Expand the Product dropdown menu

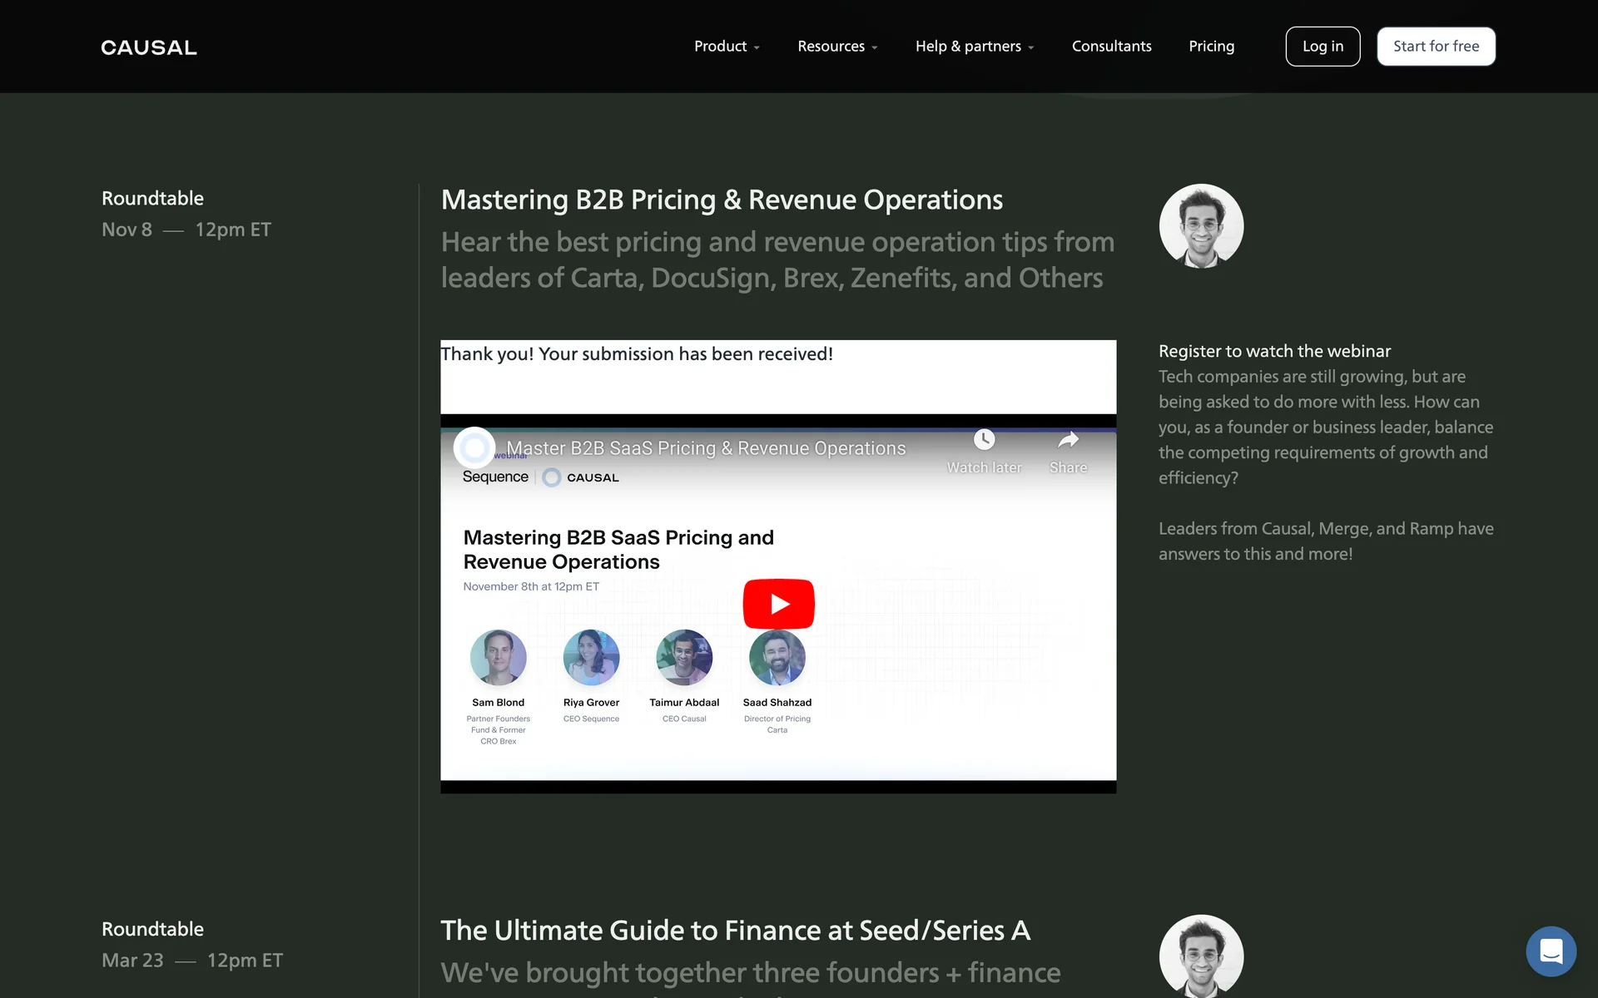click(727, 47)
